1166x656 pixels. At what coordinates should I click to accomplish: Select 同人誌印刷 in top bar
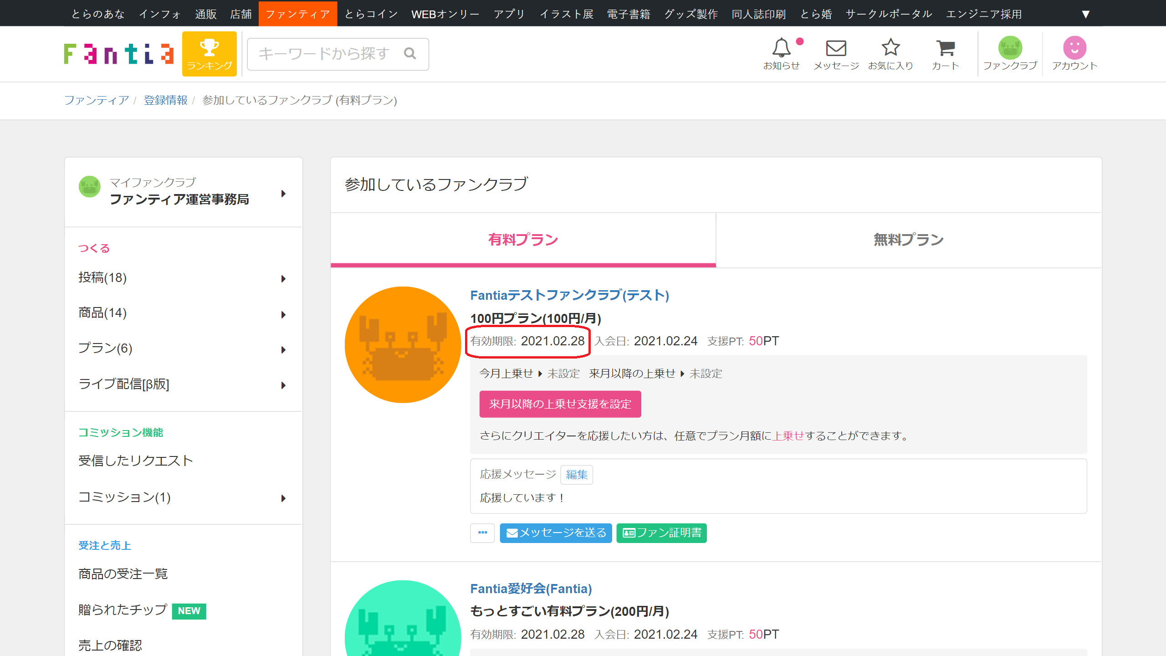tap(759, 14)
